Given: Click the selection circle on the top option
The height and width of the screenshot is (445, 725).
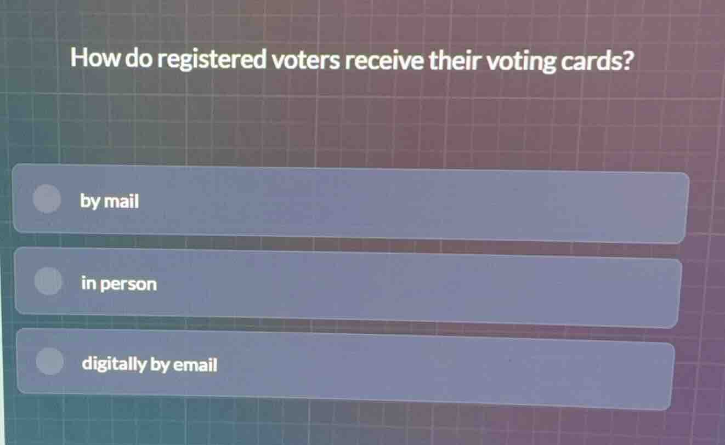Looking at the screenshot, I should [47, 199].
